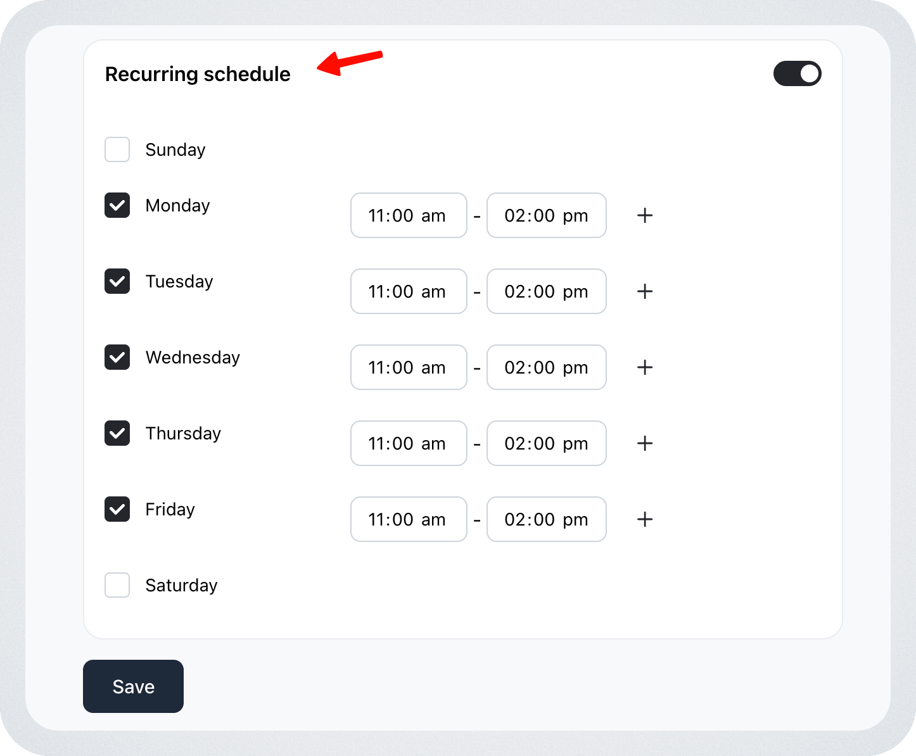Screen dimensions: 916x756
Task: Uncheck the Thursday checkbox
Action: coord(117,433)
